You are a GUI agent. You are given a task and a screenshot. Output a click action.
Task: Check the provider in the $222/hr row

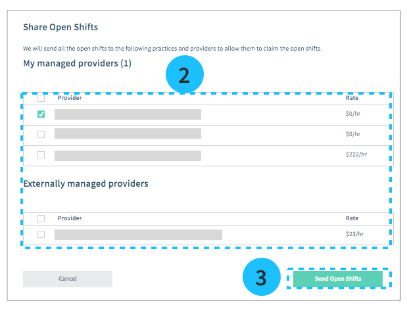(41, 155)
